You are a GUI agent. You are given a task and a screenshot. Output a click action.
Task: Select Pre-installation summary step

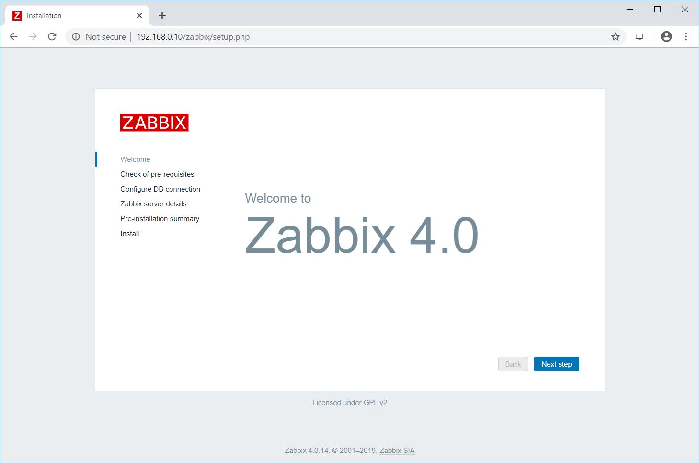[x=160, y=219]
